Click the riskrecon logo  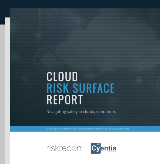(64, 148)
